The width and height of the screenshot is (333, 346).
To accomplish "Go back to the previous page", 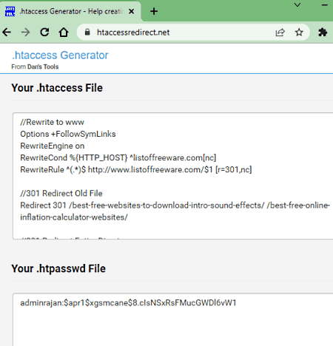I will click(7, 33).
